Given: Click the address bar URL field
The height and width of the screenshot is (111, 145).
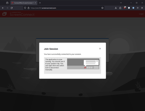Looking at the screenshot, I should 65,8.
